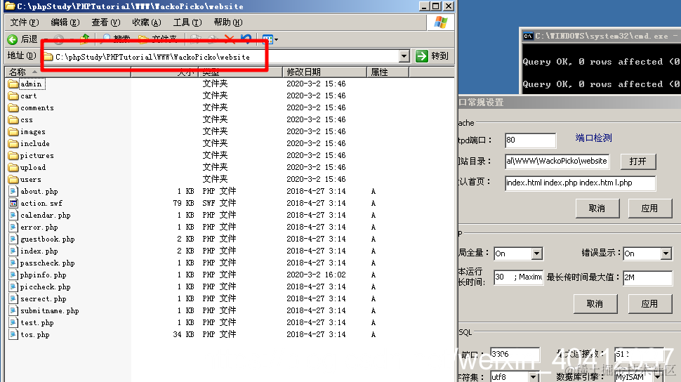
Task: Click the phpinfo.php file icon
Action: (13, 275)
